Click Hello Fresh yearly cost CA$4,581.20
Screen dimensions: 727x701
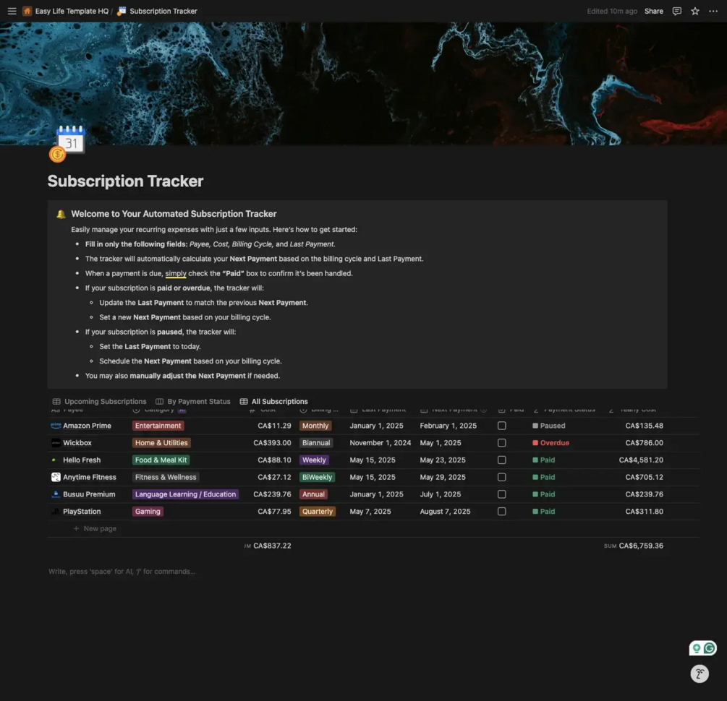[x=641, y=460]
